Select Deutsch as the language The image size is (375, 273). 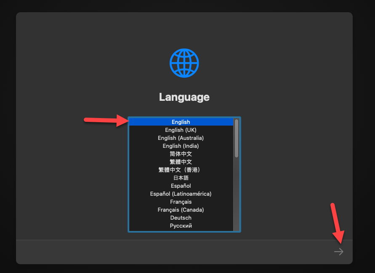point(181,218)
